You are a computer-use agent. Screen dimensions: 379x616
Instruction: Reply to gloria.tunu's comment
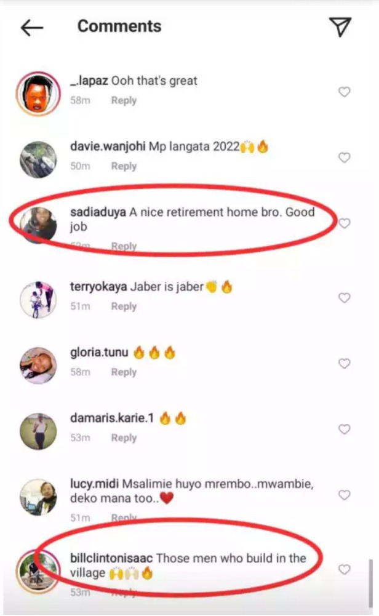124,372
